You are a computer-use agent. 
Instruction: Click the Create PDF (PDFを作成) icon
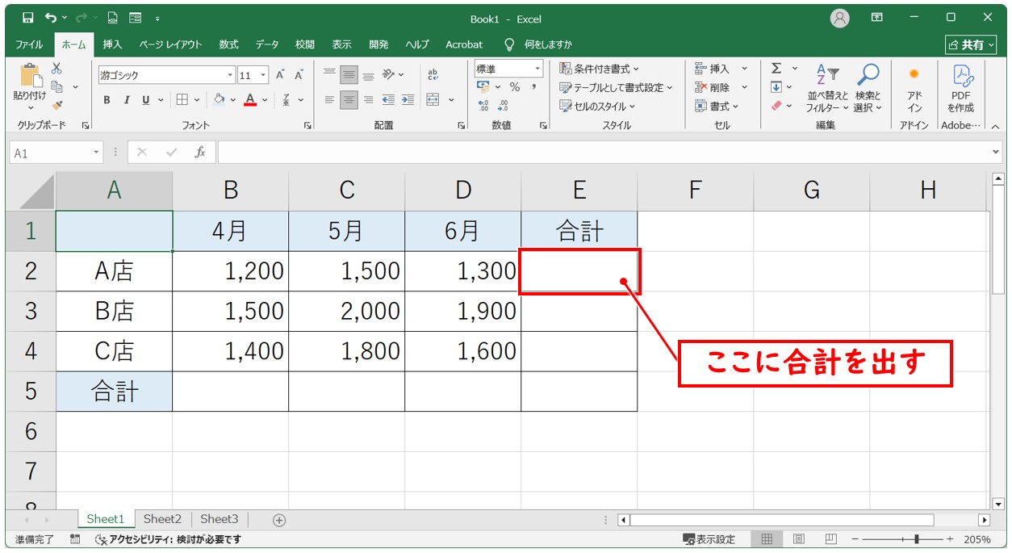961,88
